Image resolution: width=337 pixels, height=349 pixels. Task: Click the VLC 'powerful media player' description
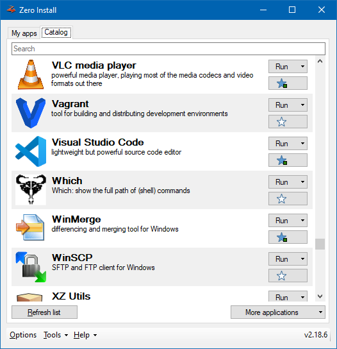click(152, 80)
